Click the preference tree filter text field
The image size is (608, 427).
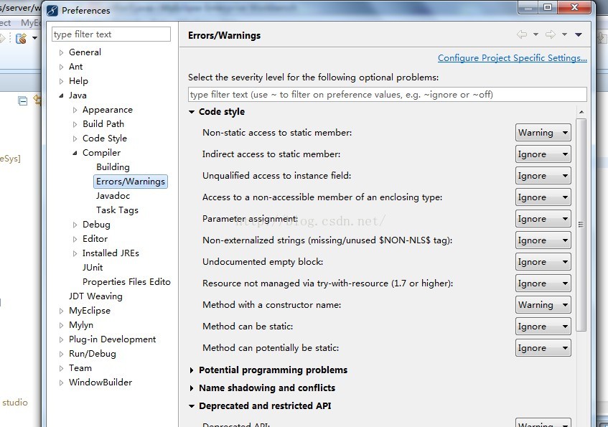click(x=111, y=34)
